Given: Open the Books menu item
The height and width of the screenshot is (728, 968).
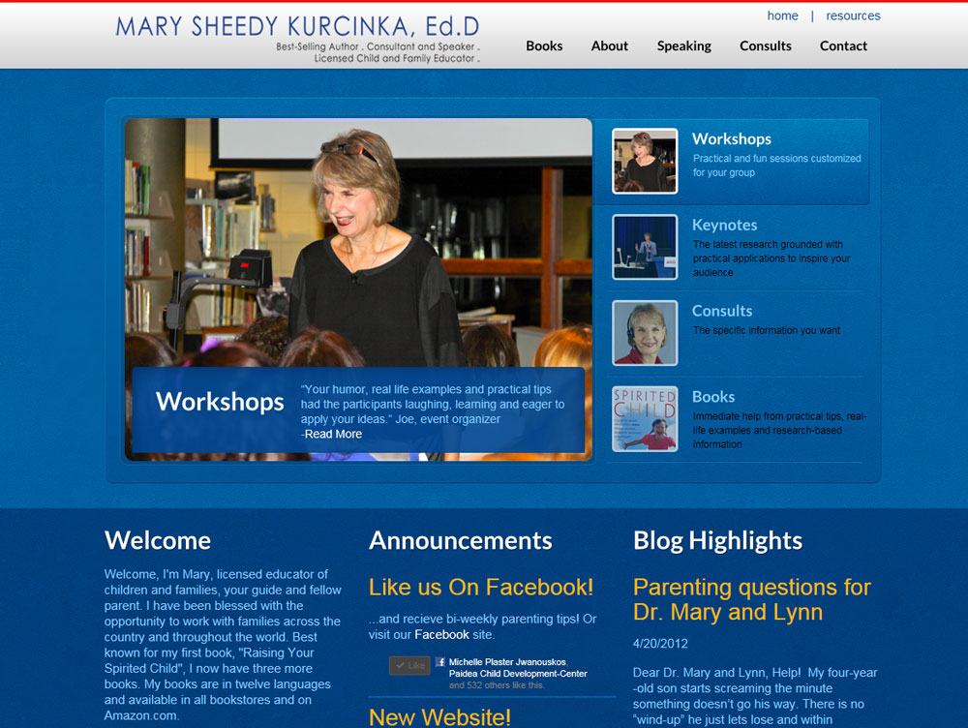Looking at the screenshot, I should coord(544,45).
